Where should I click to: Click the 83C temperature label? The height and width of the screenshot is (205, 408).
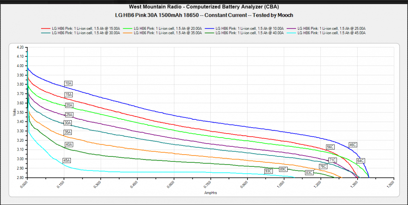click(309, 173)
